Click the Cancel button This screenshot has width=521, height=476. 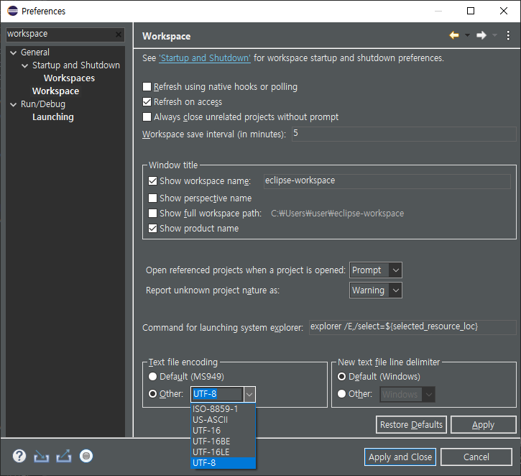coord(476,457)
